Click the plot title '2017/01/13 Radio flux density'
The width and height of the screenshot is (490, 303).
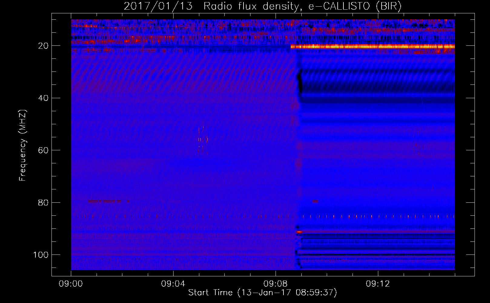(211, 6)
